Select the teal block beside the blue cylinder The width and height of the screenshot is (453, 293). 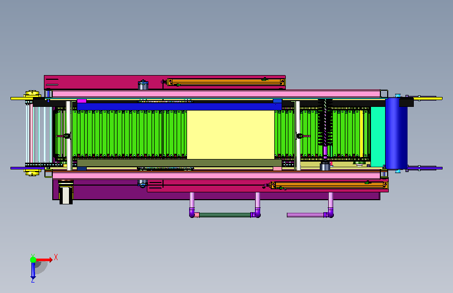pos(378,137)
